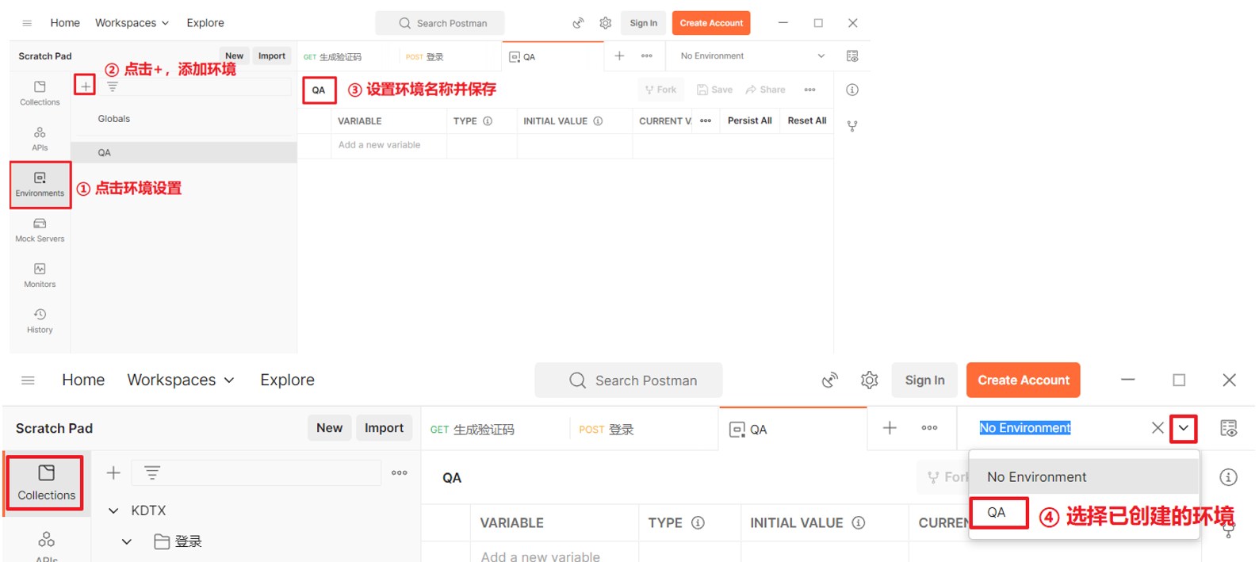This screenshot has height=562, width=1259.
Task: Click satellite capture icon in lower Postman screenshot
Action: 829,380
